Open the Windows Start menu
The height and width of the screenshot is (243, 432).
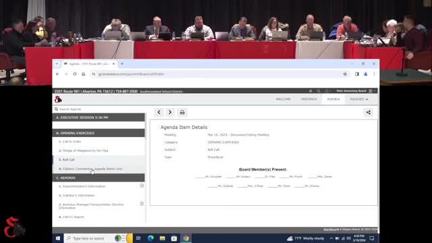coord(58,238)
